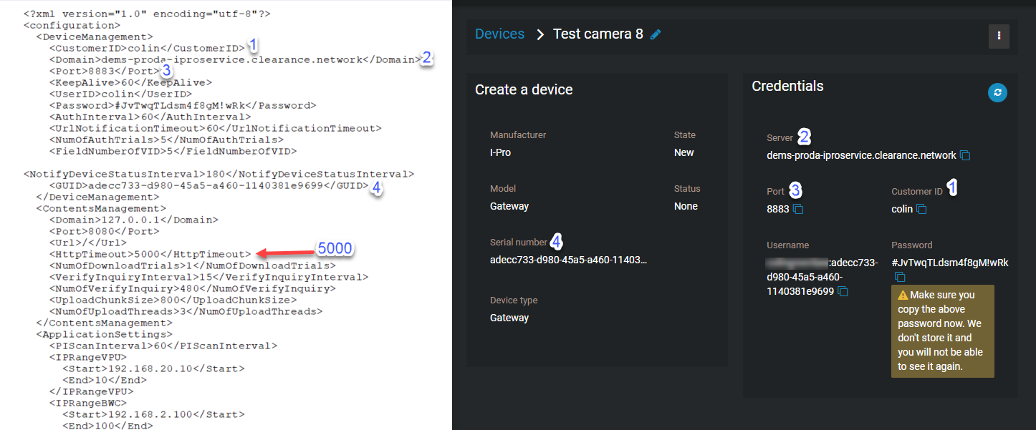Select the GUID XML line
The width and height of the screenshot is (1036, 430).
coord(208,185)
